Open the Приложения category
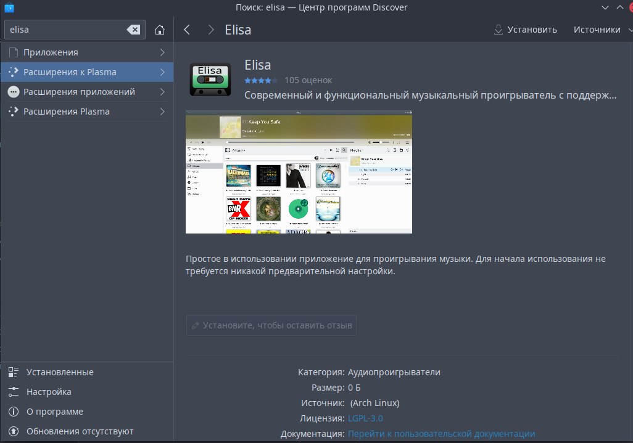This screenshot has width=633, height=443. tap(87, 52)
